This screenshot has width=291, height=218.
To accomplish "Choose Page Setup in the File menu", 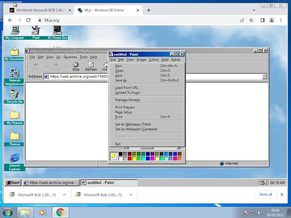I will point(147,112).
